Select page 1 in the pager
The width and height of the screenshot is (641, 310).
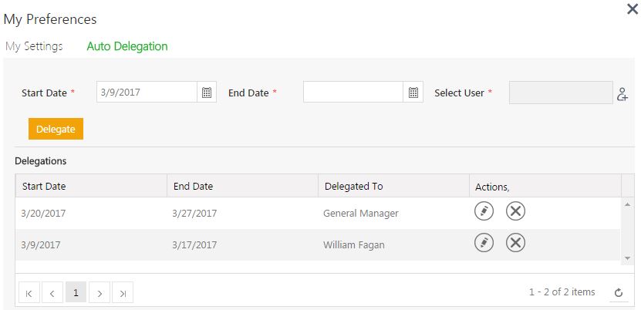click(76, 292)
